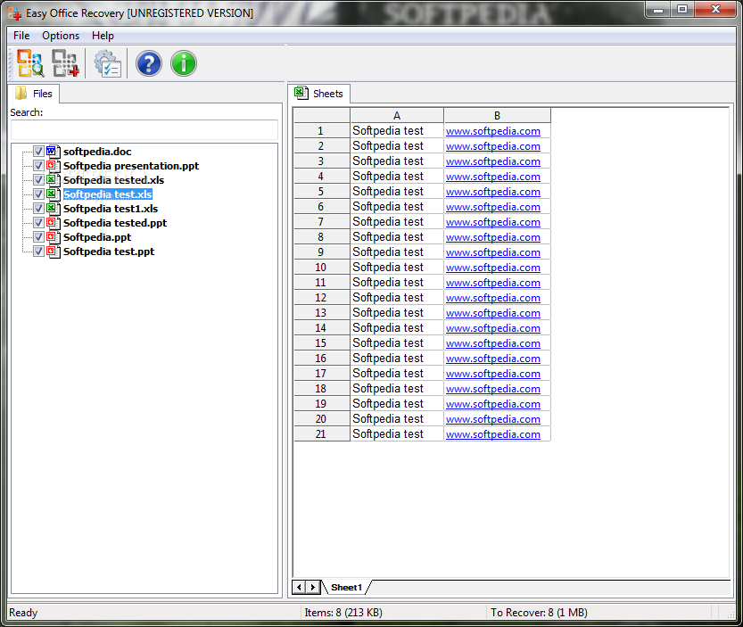Open the Options menu

coord(61,36)
